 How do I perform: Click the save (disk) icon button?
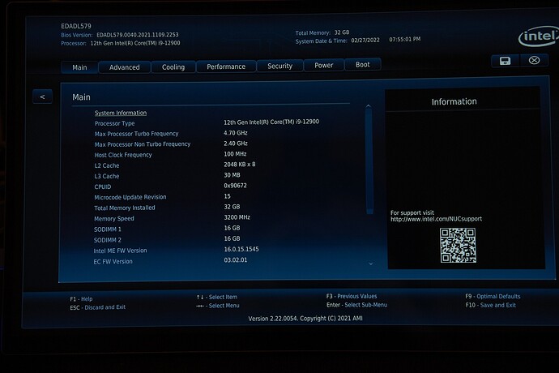[505, 61]
